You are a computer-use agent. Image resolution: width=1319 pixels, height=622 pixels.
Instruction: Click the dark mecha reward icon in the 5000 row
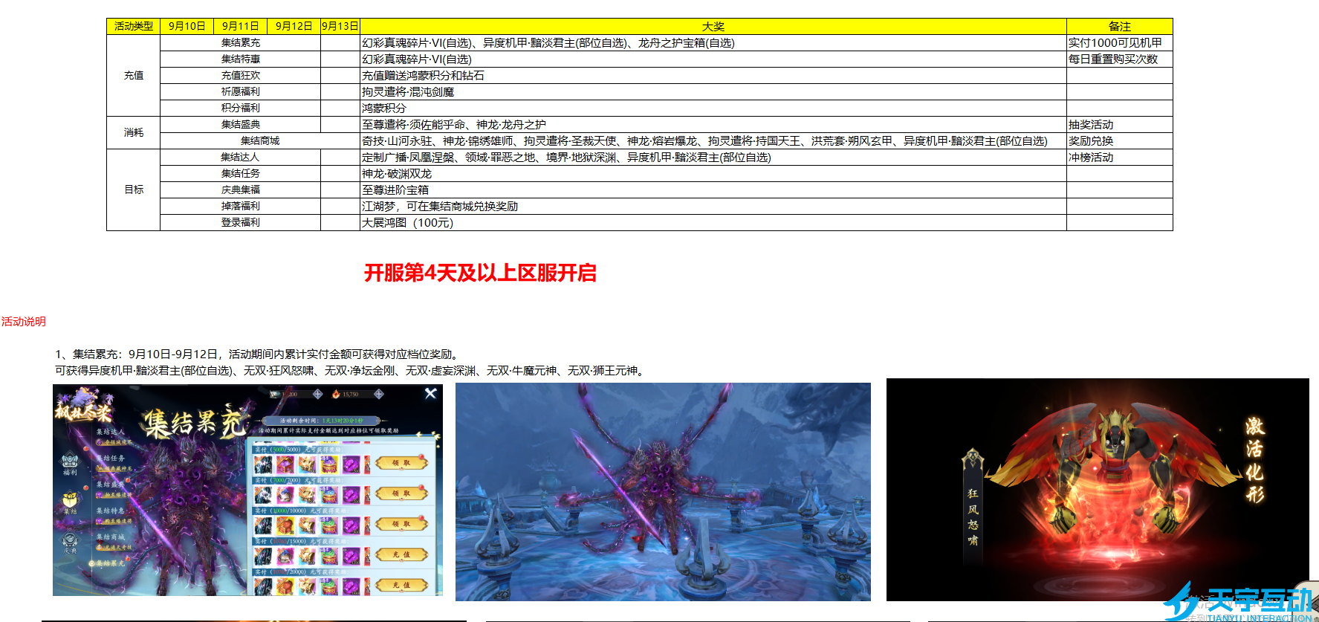coord(263,464)
